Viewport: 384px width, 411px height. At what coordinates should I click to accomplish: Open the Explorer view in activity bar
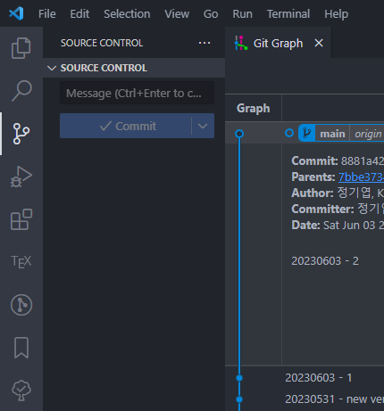[x=21, y=48]
